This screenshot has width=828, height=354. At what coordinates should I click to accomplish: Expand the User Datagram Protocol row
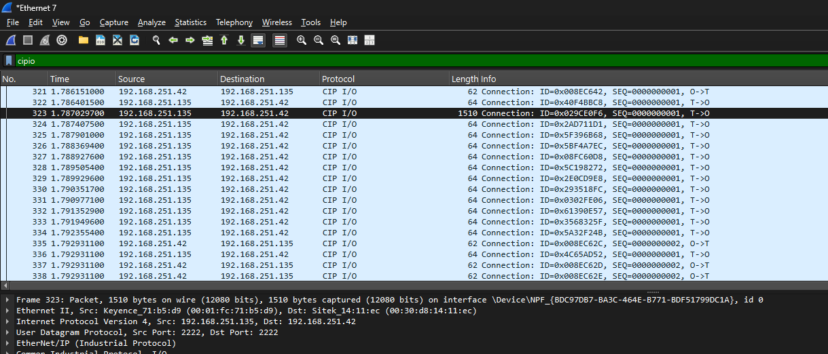7,332
